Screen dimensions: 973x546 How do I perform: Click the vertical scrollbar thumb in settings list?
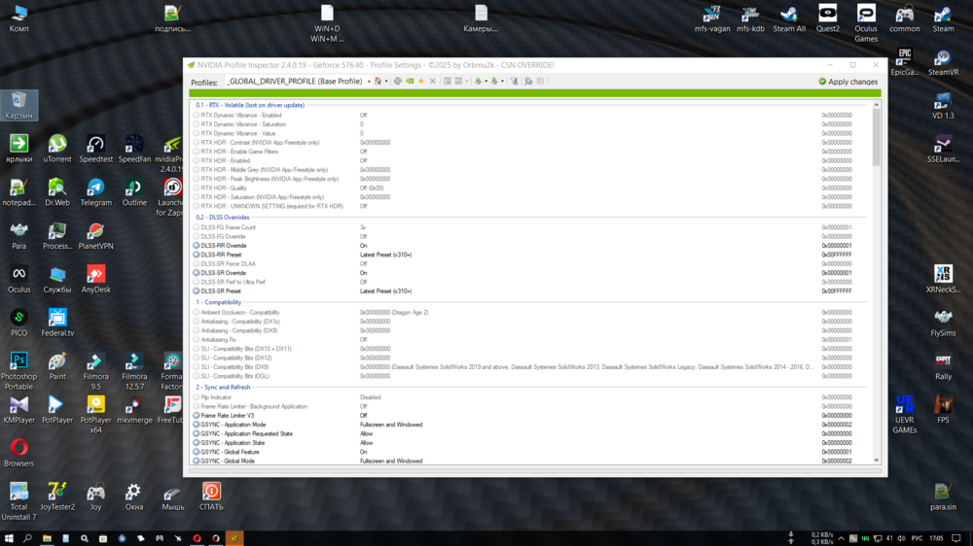point(877,138)
